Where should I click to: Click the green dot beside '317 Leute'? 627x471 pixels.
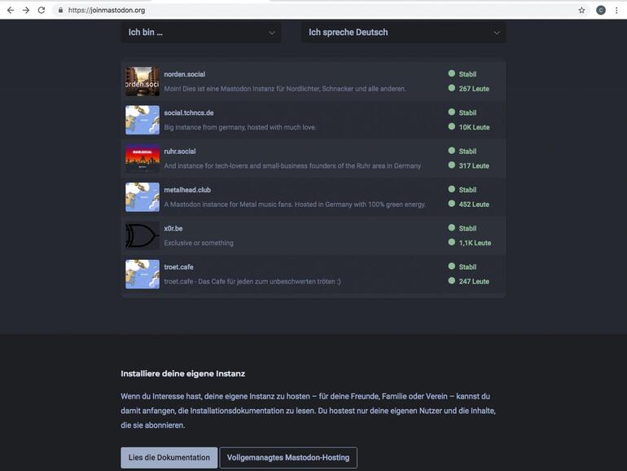point(451,165)
